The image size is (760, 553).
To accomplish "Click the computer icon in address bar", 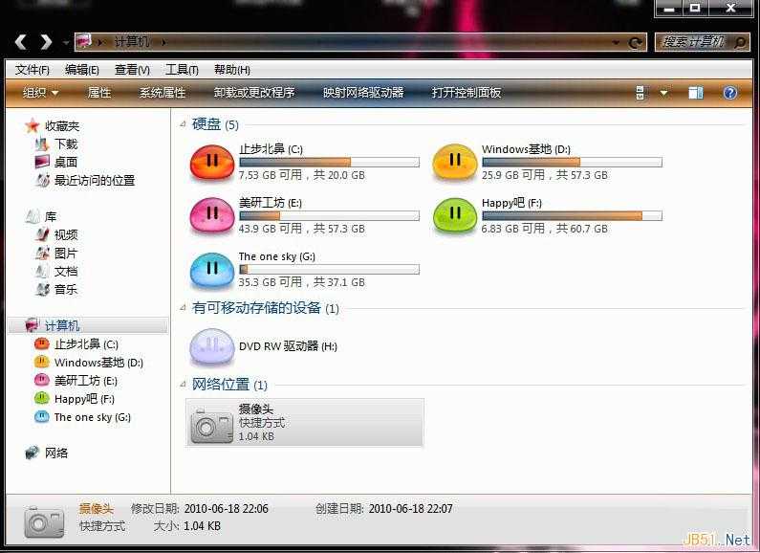I will coord(84,42).
